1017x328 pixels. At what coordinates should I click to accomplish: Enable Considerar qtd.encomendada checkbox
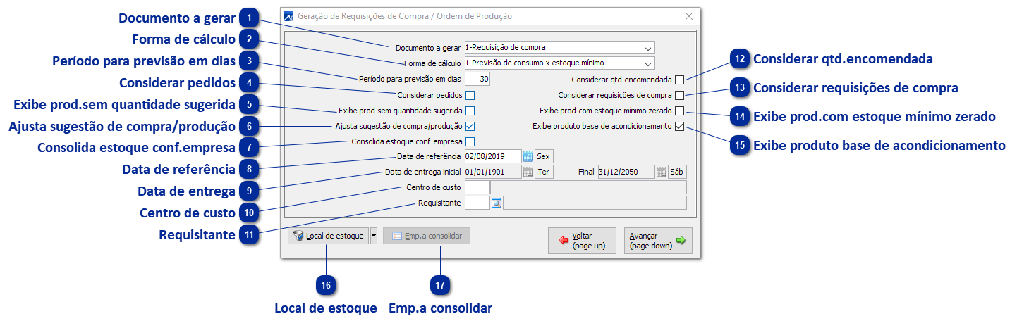(x=679, y=80)
